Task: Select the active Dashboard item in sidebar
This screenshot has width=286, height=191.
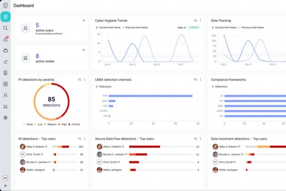Action: point(5,17)
